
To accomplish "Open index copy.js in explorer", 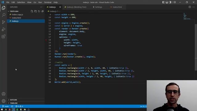I will pyautogui.click(x=26, y=14).
